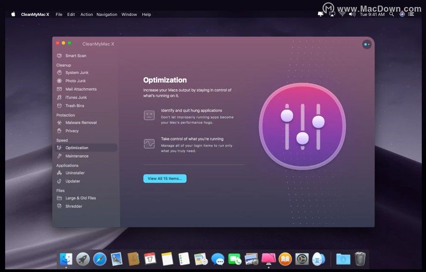Open Preview from the Dock
426x272 pixels.
(251, 259)
